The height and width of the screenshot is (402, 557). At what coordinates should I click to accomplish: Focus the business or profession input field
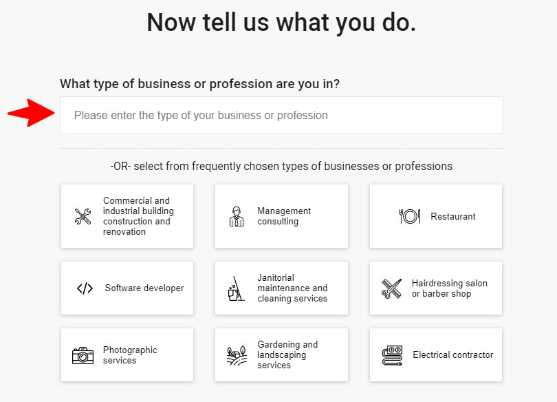pyautogui.click(x=281, y=115)
